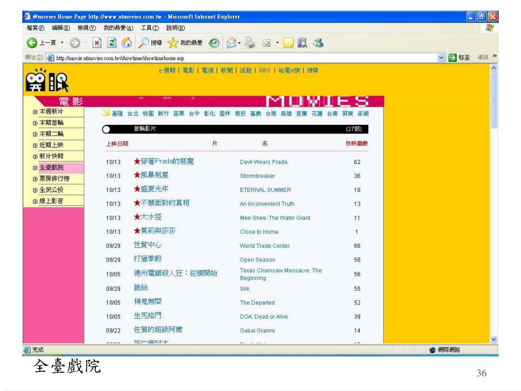Open the 檔案(F) menu
The width and height of the screenshot is (521, 391).
[35, 28]
